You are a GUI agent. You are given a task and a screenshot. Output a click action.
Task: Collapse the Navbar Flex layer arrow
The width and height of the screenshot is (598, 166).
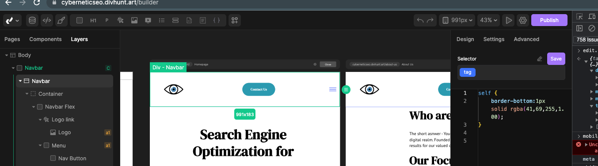click(x=34, y=106)
